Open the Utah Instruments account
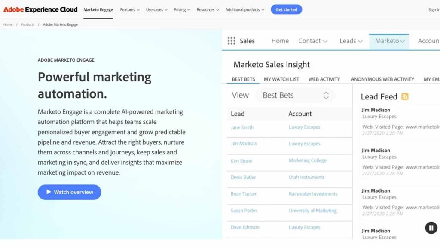 tap(307, 177)
